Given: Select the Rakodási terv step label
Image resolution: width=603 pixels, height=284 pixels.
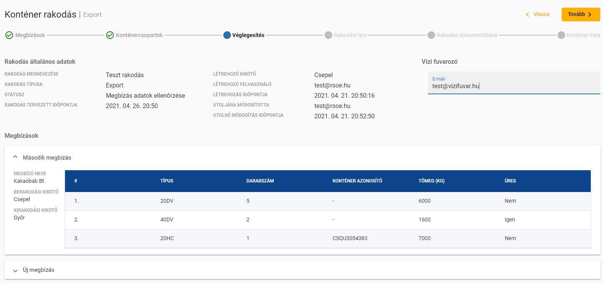Looking at the screenshot, I should (x=350, y=35).
